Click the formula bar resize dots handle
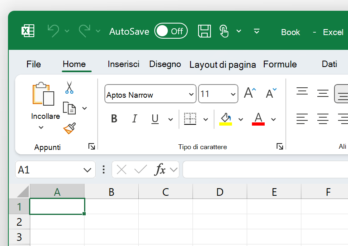This screenshot has height=246, width=348. [x=104, y=169]
